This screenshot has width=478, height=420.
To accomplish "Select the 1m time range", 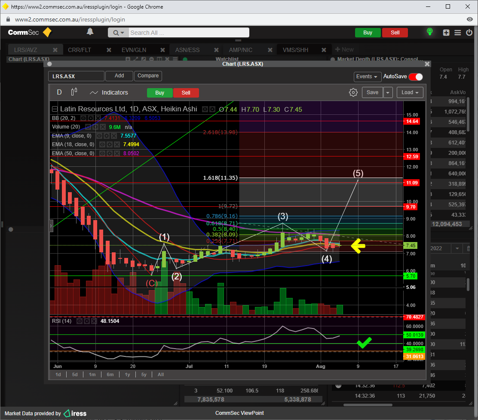I will point(92,374).
